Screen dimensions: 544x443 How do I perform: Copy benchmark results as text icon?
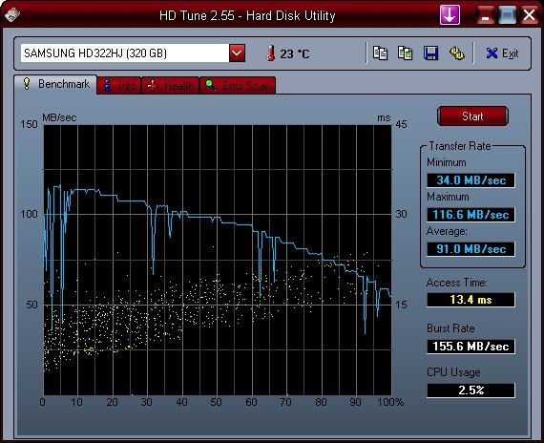pyautogui.click(x=380, y=53)
